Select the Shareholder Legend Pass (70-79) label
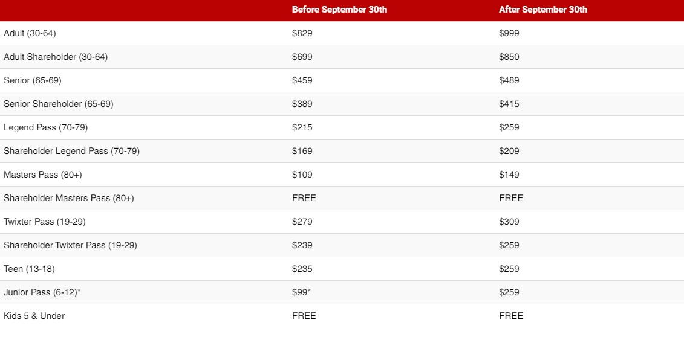Image resolution: width=684 pixels, height=337 pixels. pos(71,151)
